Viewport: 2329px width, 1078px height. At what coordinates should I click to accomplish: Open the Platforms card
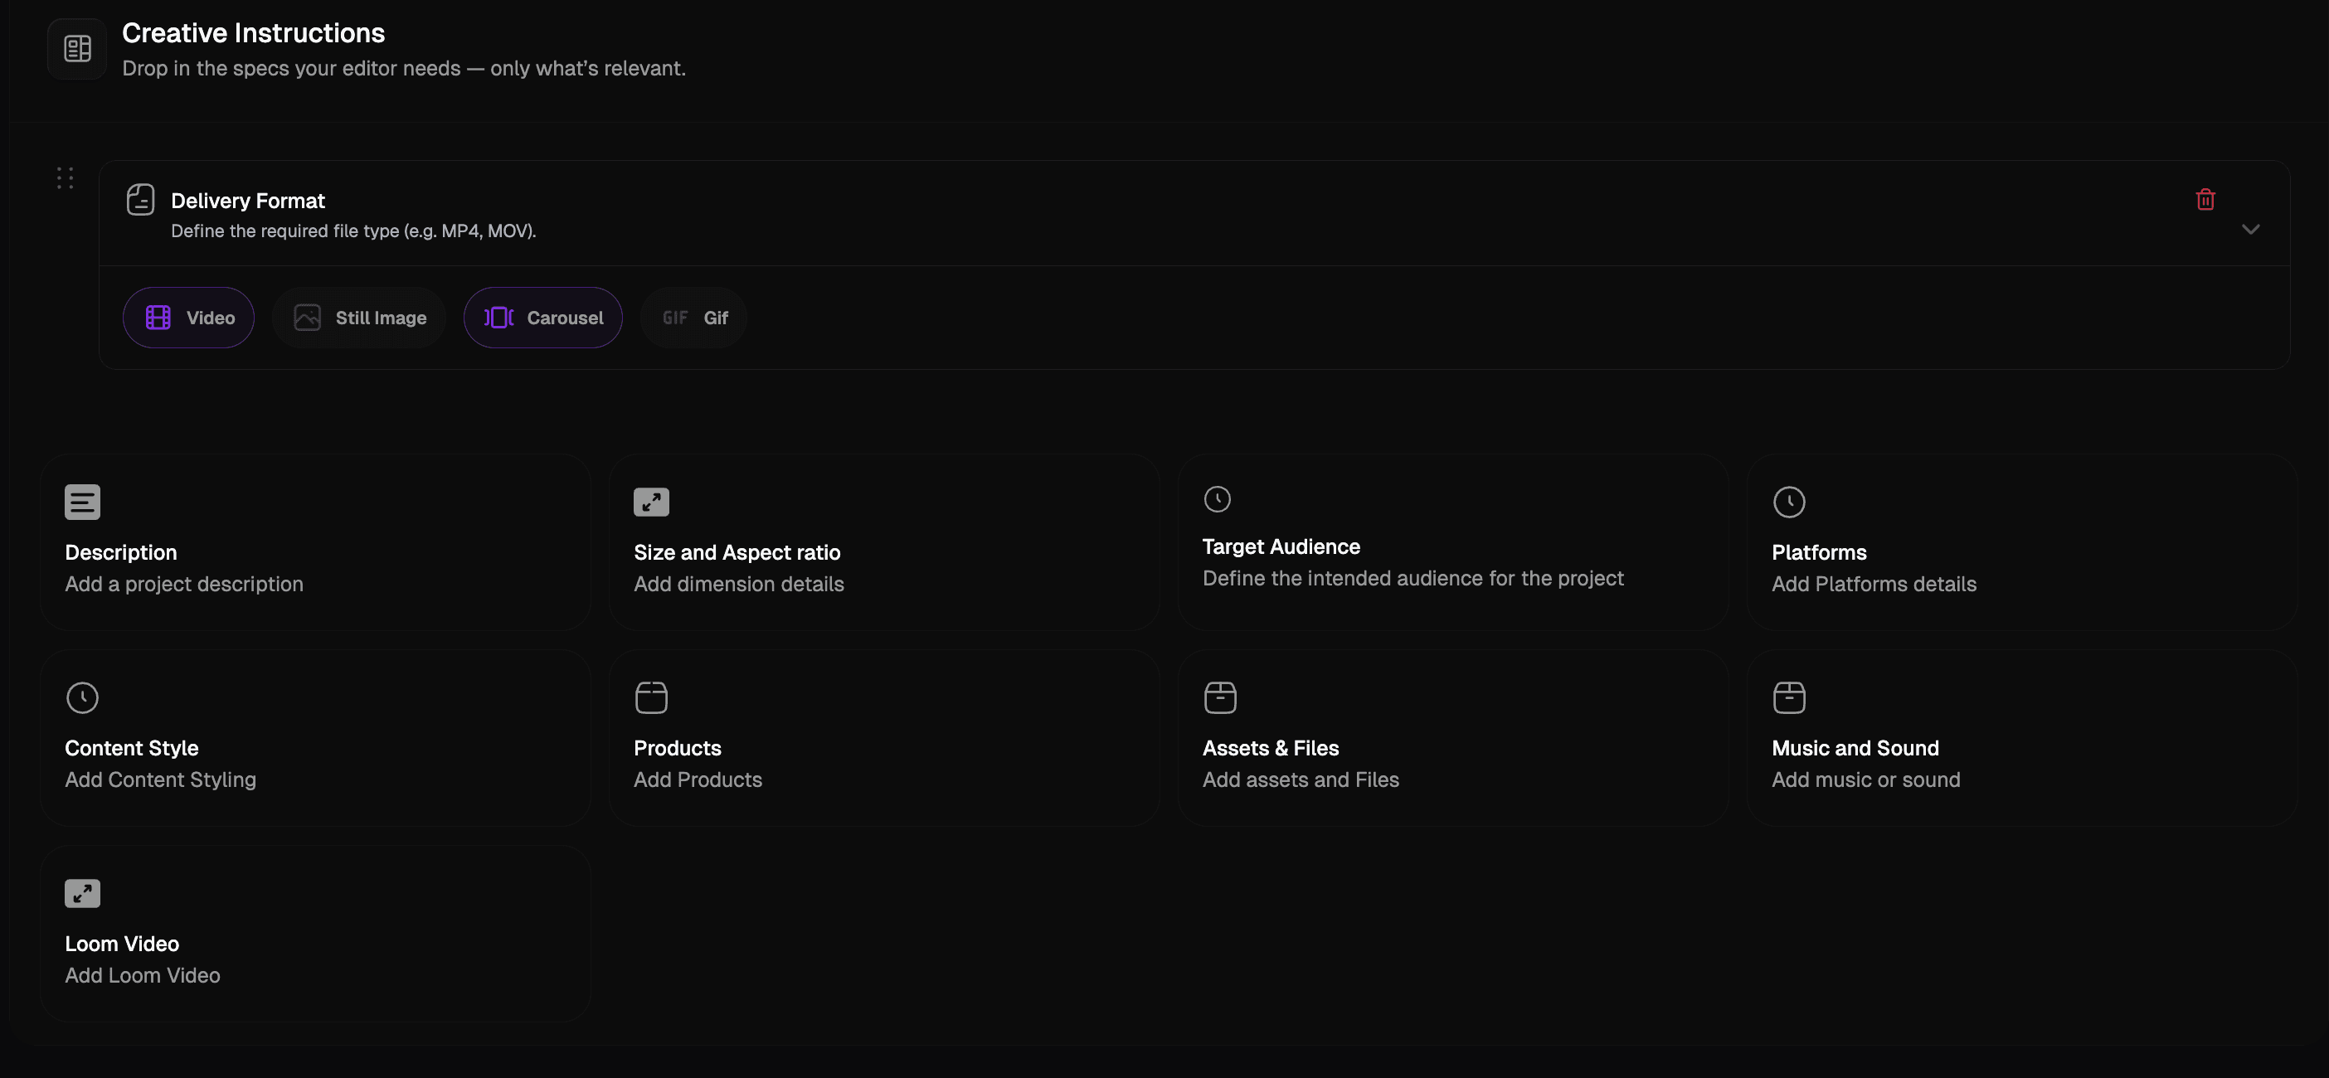click(2020, 542)
